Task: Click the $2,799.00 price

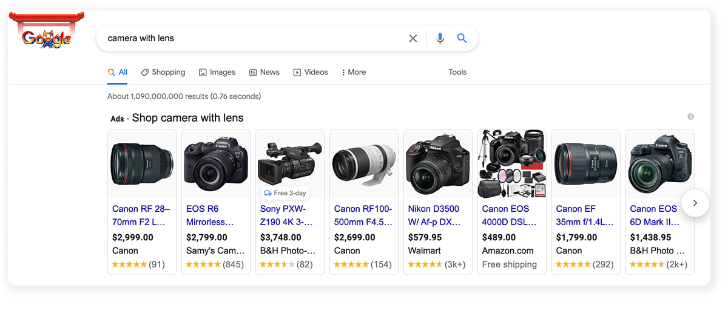Action: pyautogui.click(x=207, y=237)
